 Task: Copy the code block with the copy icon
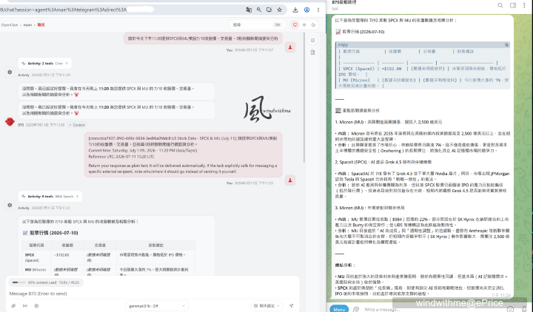tap(506, 45)
